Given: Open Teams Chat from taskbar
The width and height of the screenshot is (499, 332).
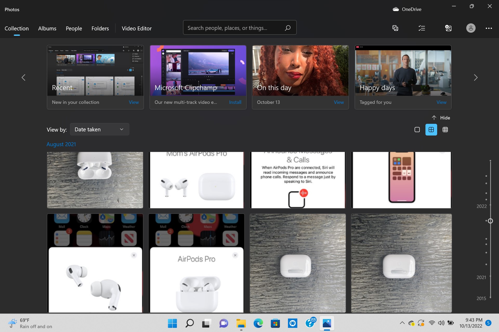Looking at the screenshot, I should [x=224, y=323].
